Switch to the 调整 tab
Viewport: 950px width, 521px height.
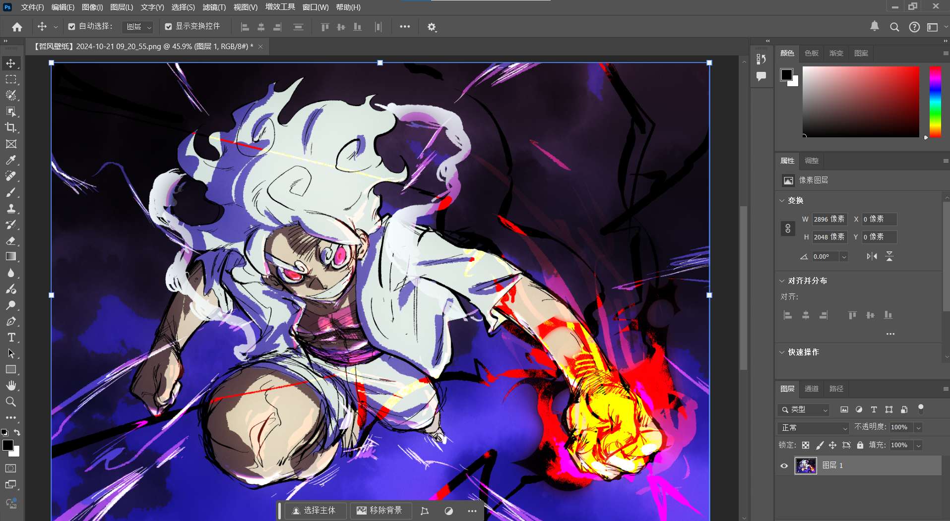click(812, 161)
